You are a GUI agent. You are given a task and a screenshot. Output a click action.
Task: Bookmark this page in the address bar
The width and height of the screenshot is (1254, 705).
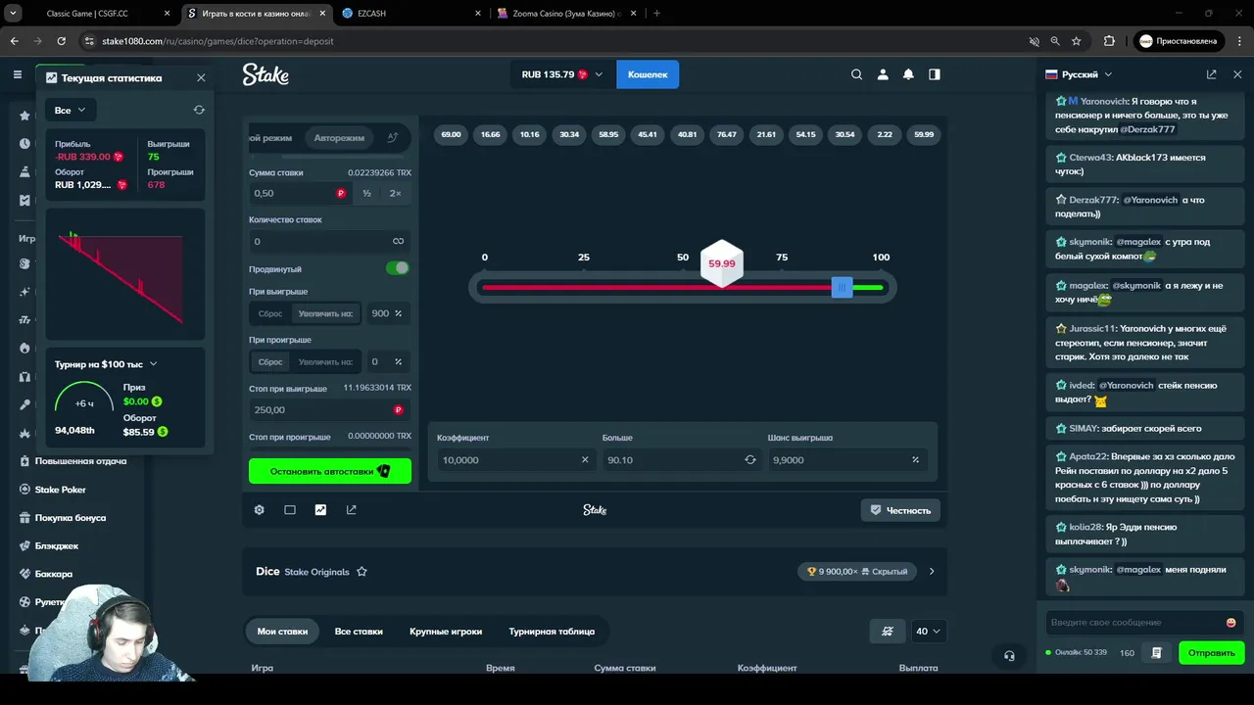pyautogui.click(x=1076, y=41)
